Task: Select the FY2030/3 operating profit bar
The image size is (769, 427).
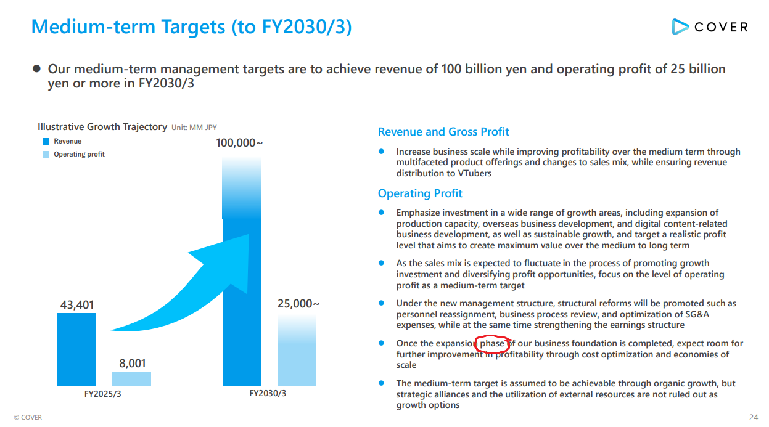Action: tap(297, 350)
